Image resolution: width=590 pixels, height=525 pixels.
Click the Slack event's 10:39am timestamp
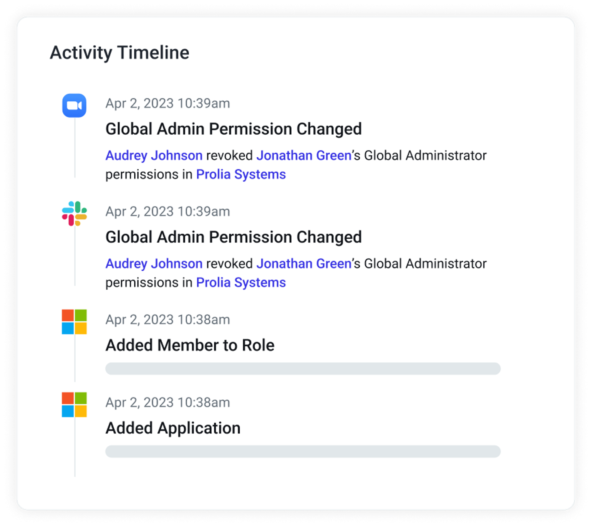167,212
